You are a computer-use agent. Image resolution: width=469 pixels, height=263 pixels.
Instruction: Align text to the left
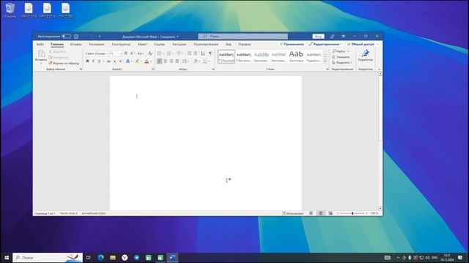point(160,61)
